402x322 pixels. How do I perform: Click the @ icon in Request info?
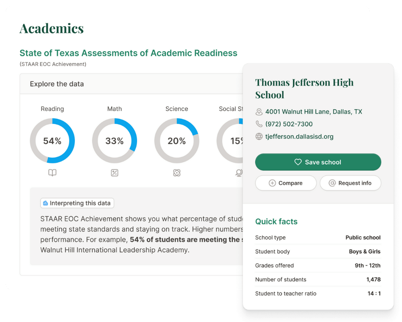[332, 183]
